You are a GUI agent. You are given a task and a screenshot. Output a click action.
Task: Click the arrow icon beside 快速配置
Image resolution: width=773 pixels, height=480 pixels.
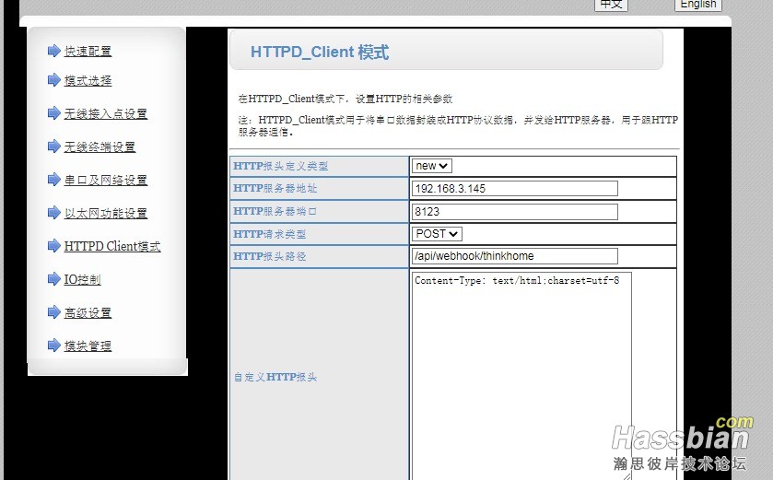[53, 51]
